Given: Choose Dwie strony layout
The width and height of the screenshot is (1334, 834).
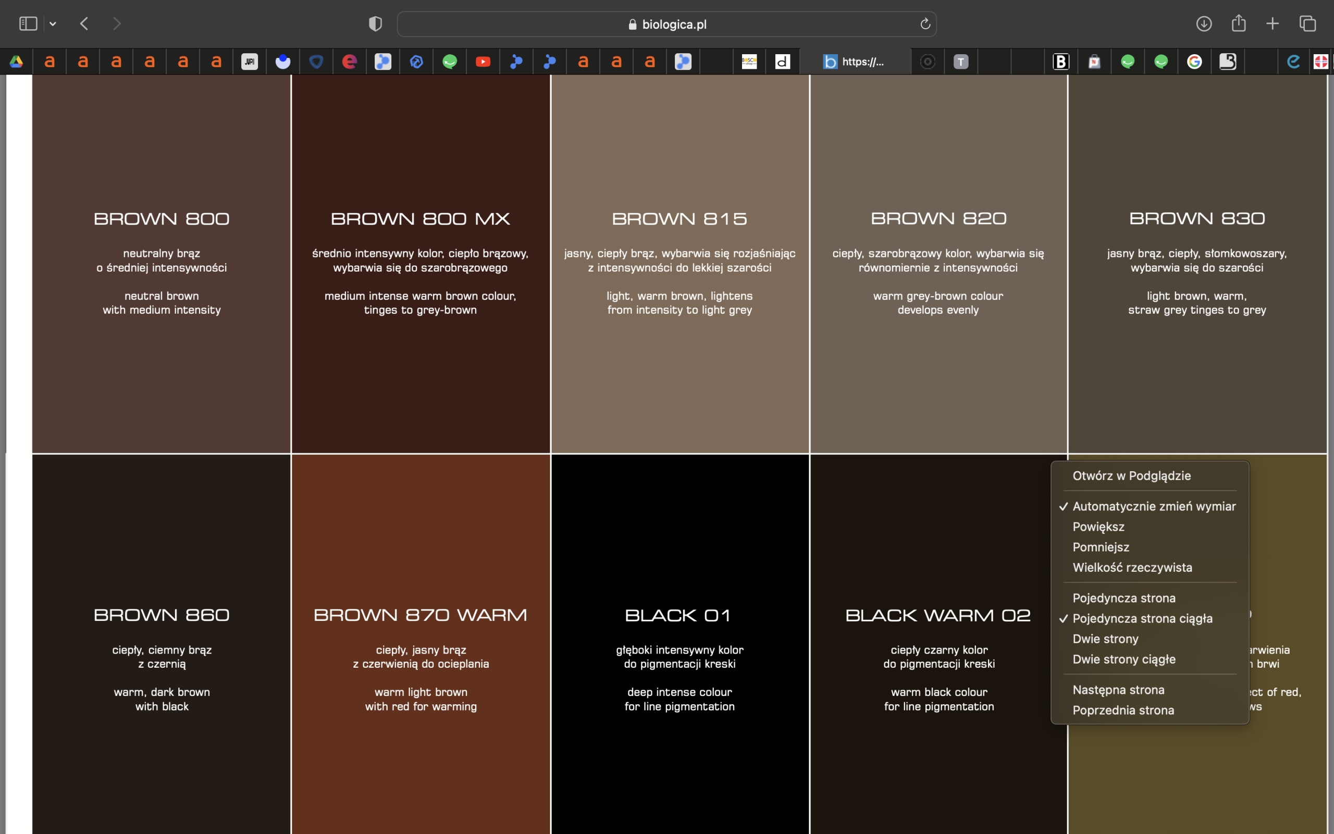Looking at the screenshot, I should [x=1105, y=639].
